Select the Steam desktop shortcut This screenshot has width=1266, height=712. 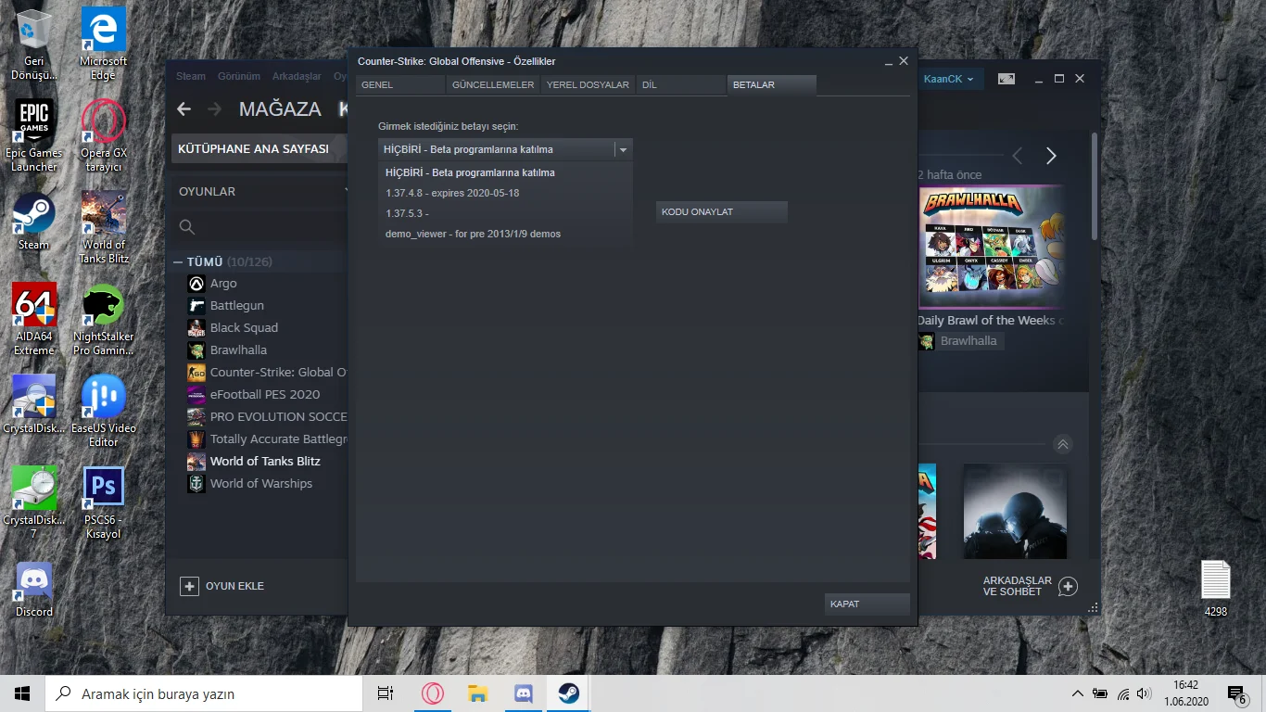34,222
